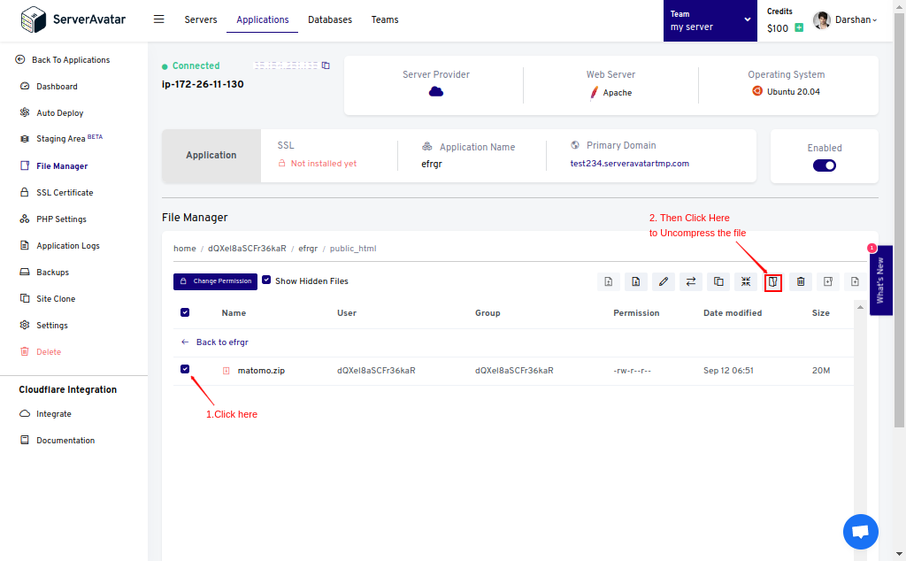906x561 pixels.
Task: Click the Date modified column header
Action: pyautogui.click(x=732, y=312)
